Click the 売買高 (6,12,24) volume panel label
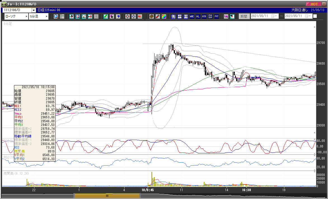This screenshot has height=199, width=328. pyautogui.click(x=16, y=174)
